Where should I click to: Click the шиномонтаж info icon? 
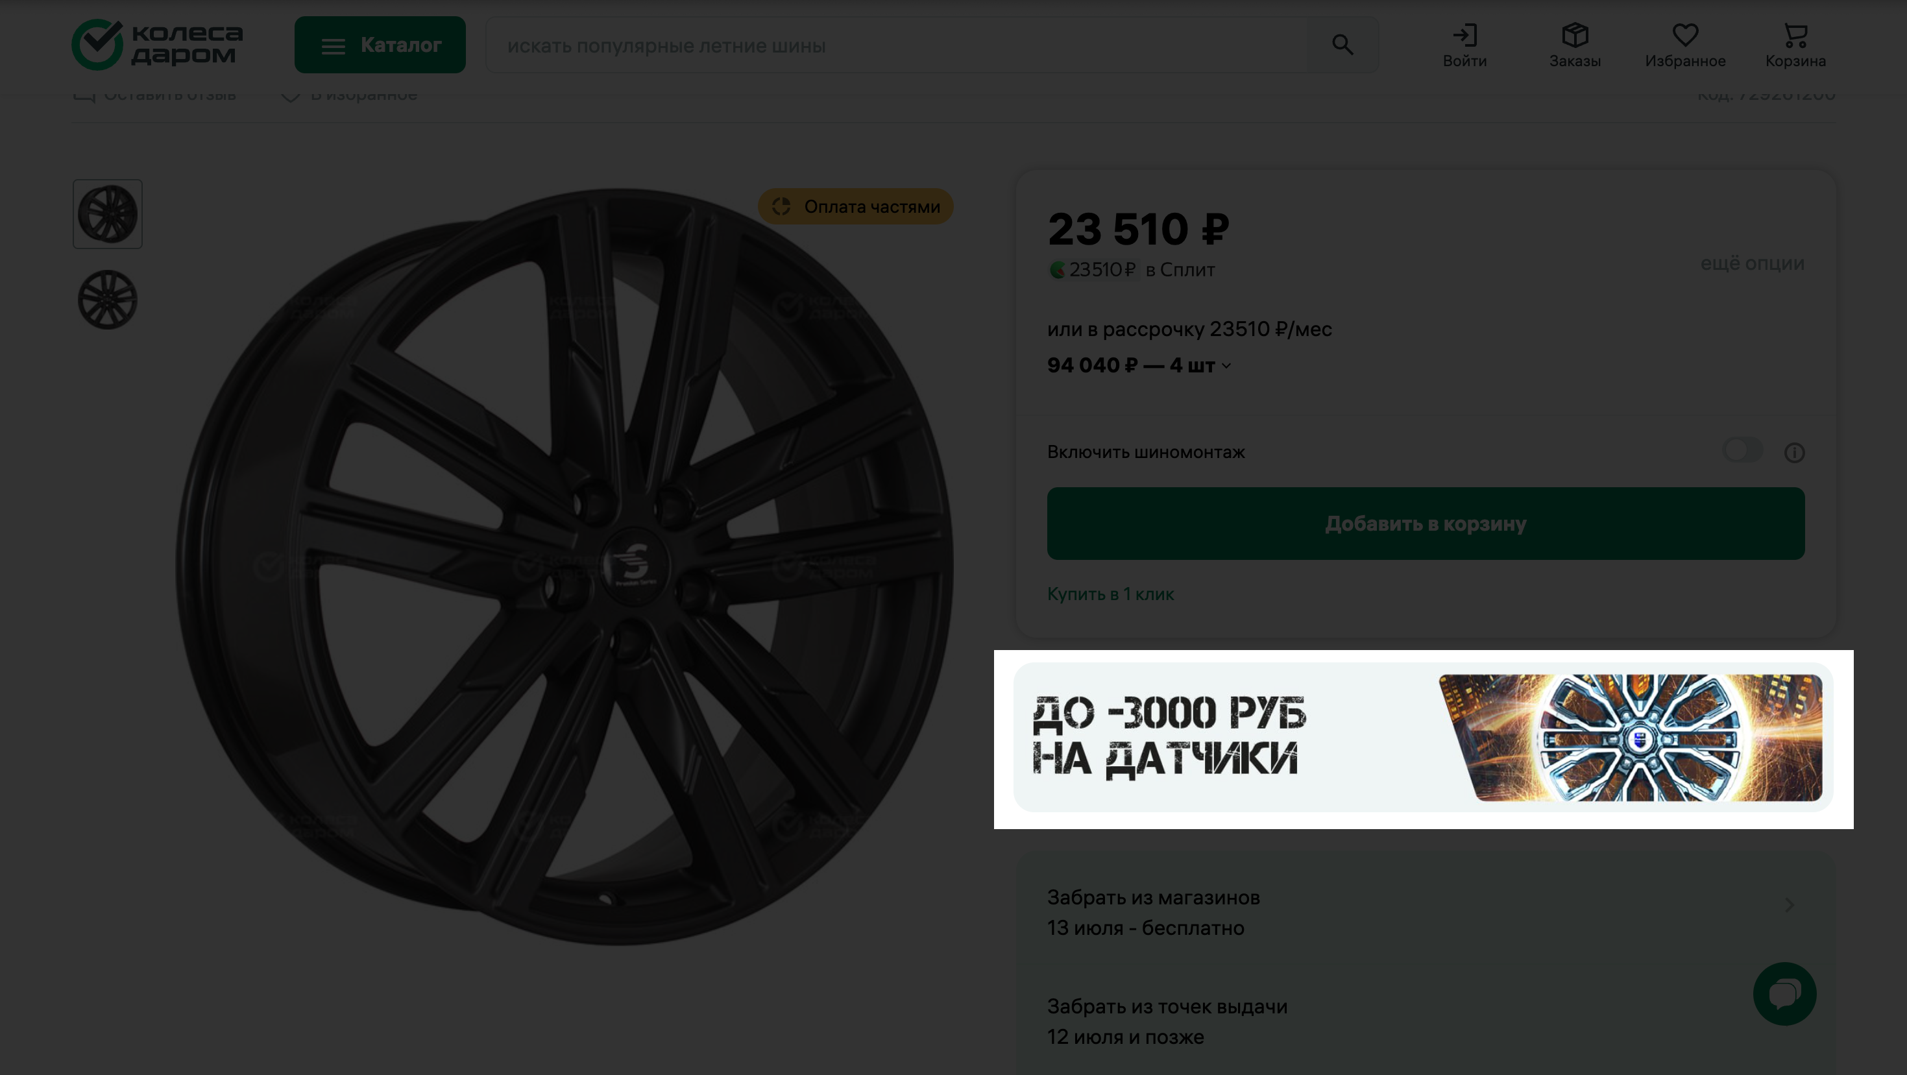click(x=1793, y=452)
